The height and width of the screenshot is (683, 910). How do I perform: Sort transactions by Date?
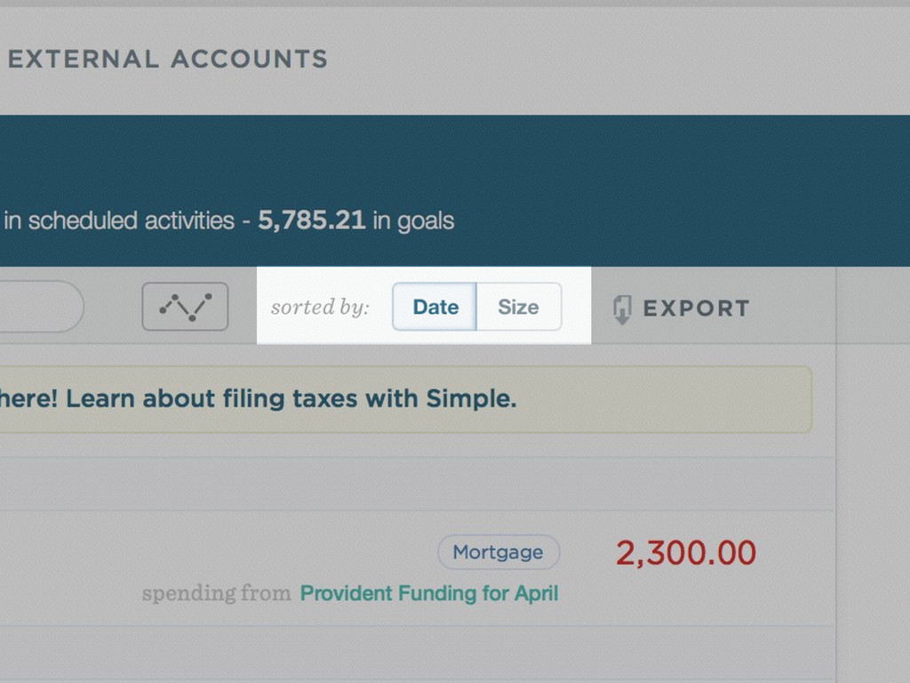pyautogui.click(x=435, y=307)
